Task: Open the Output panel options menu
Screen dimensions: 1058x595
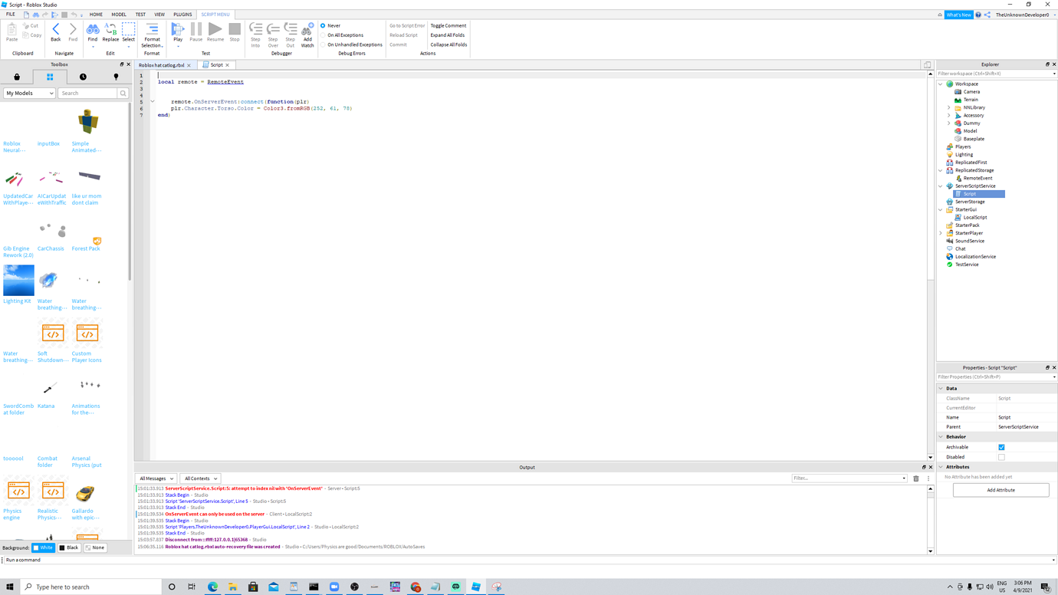Action: [x=928, y=478]
